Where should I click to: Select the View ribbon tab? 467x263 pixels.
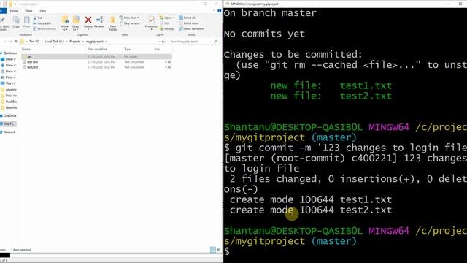43,11
